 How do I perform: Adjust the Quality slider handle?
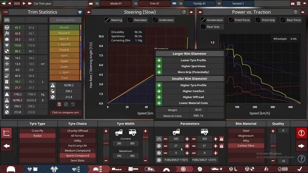click(273, 146)
